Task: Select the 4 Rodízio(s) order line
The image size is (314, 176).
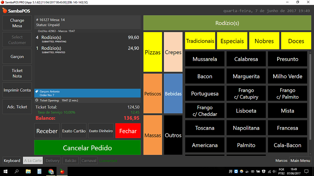Action: click(x=87, y=39)
